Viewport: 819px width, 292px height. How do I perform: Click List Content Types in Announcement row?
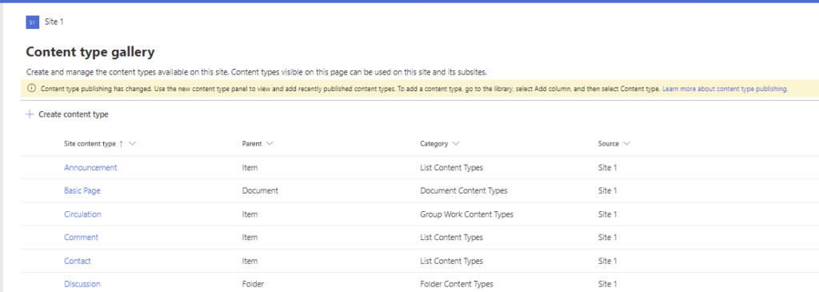point(451,168)
